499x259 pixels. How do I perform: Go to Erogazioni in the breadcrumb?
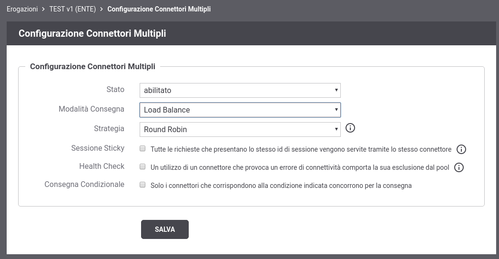[x=22, y=9]
